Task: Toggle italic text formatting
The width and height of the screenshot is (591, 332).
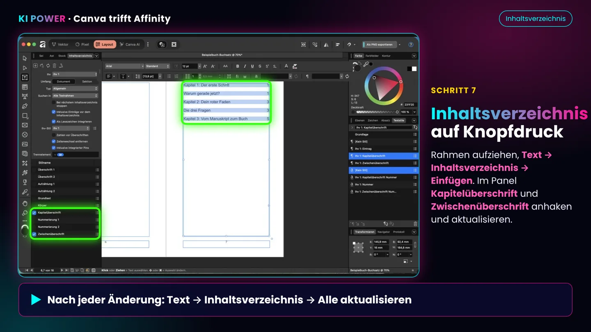Action: (245, 66)
